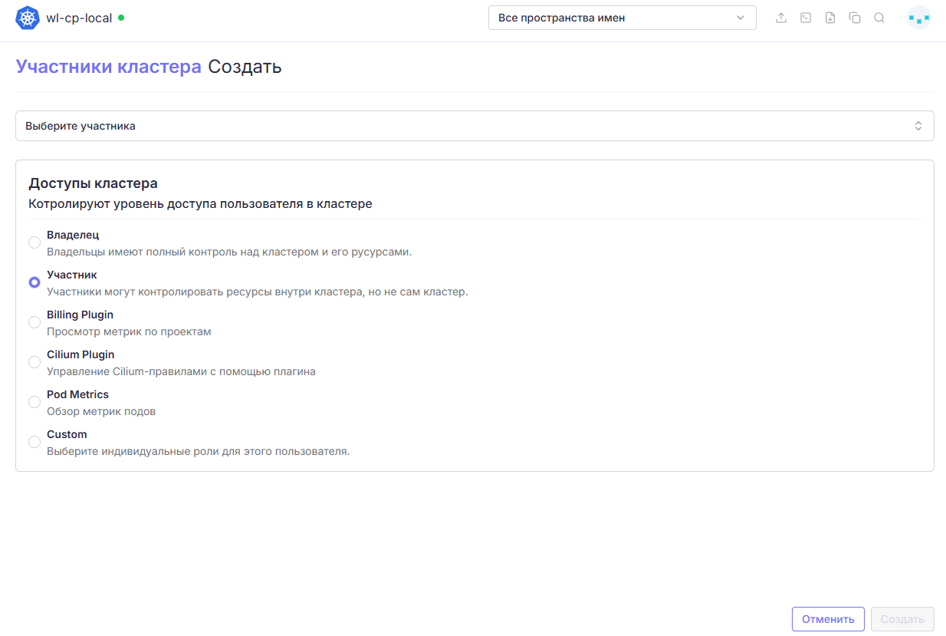The height and width of the screenshot is (636, 946).
Task: Download the KubeConfig file icon
Action: click(x=830, y=18)
